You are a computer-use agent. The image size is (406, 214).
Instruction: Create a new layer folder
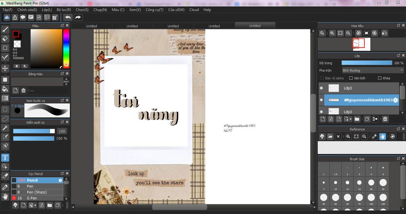357,119
